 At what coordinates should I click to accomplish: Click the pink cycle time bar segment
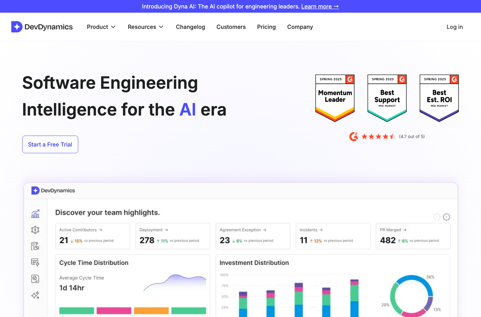(114, 311)
